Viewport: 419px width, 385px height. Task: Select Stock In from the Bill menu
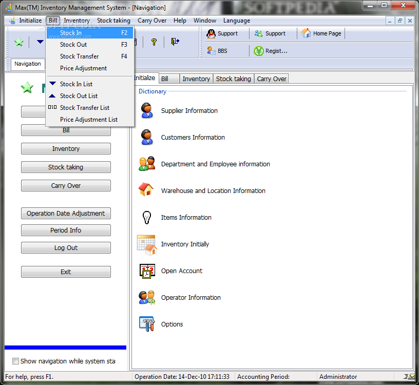tap(90, 32)
